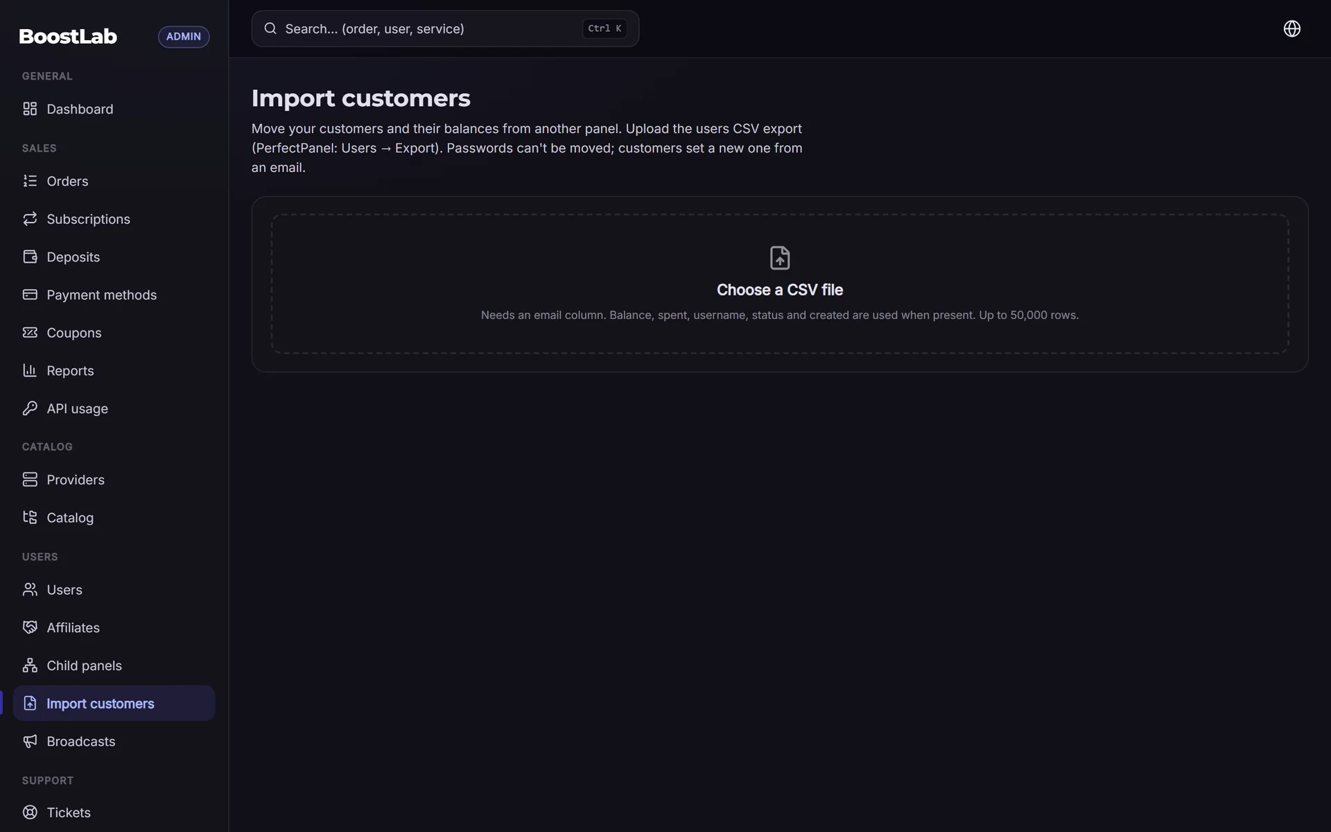Viewport: 1331px width, 832px height.
Task: Click the Providers server icon
Action: coord(30,480)
